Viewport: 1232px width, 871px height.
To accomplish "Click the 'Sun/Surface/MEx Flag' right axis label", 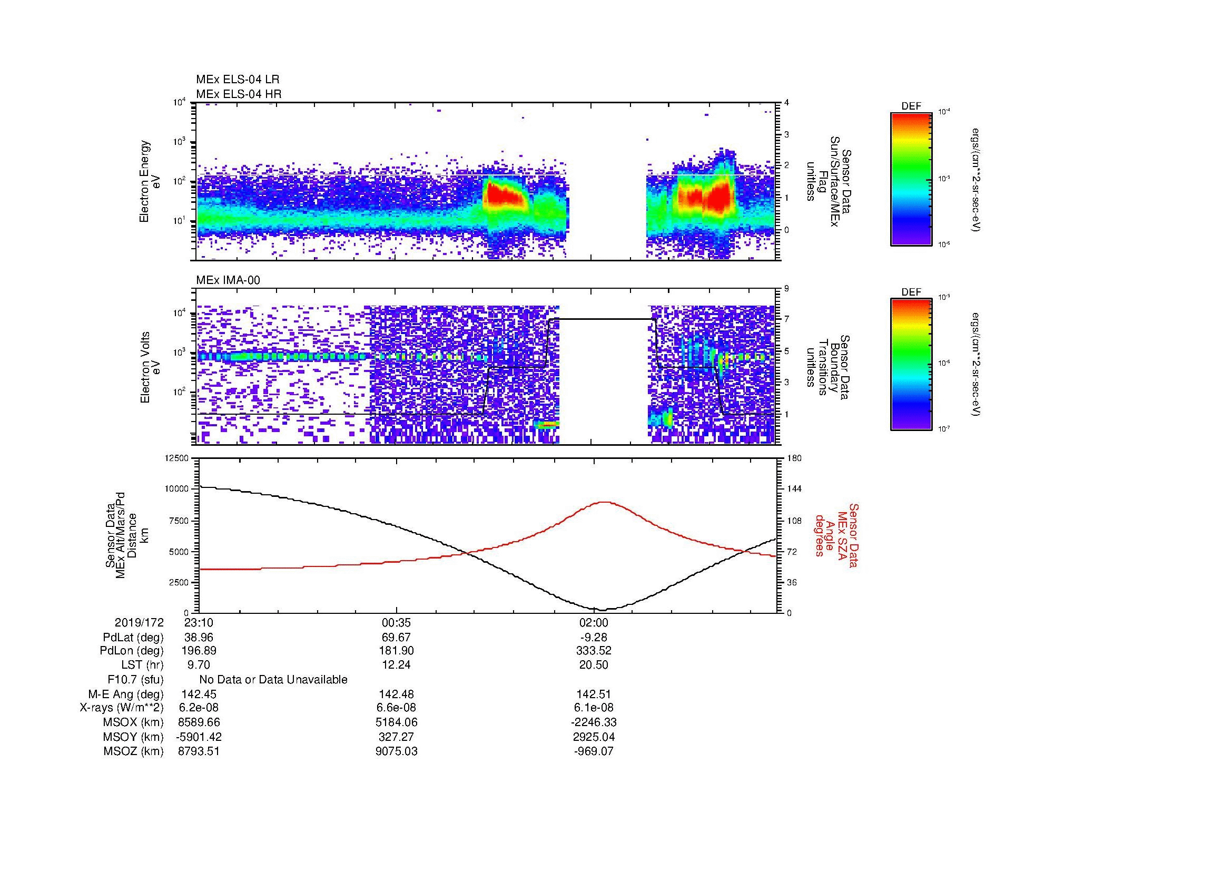I will tap(828, 181).
